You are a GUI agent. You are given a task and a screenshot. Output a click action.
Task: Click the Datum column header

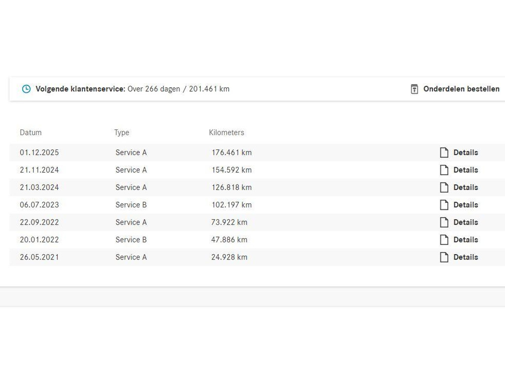click(31, 133)
